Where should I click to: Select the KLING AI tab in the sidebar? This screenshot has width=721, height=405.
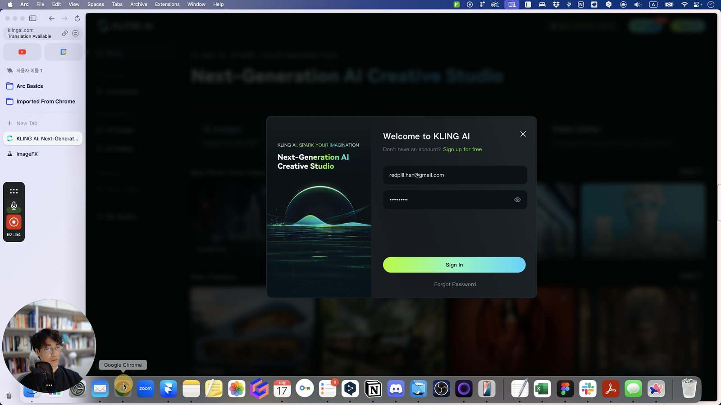pyautogui.click(x=43, y=139)
